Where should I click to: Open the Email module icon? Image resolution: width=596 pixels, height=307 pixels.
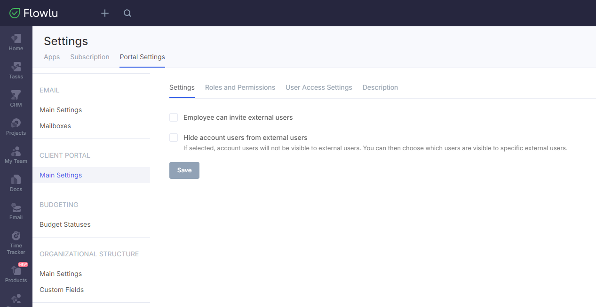(16, 211)
